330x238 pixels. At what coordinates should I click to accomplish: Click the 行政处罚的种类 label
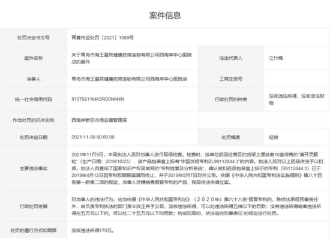pyautogui.click(x=230, y=100)
